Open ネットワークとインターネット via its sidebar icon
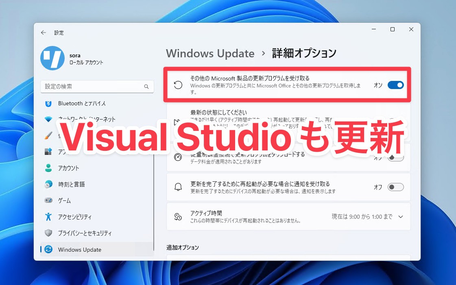The image size is (456, 285). coord(48,120)
